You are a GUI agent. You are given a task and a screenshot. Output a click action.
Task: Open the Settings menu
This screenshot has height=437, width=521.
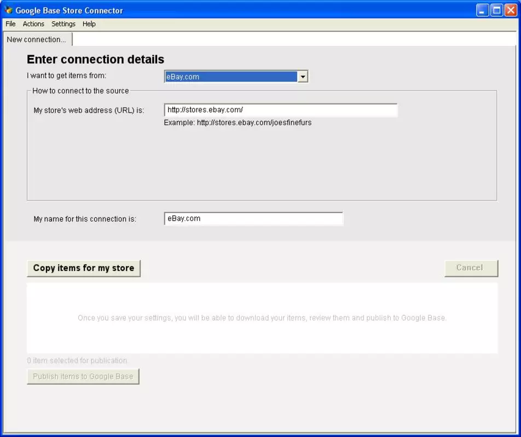(63, 24)
